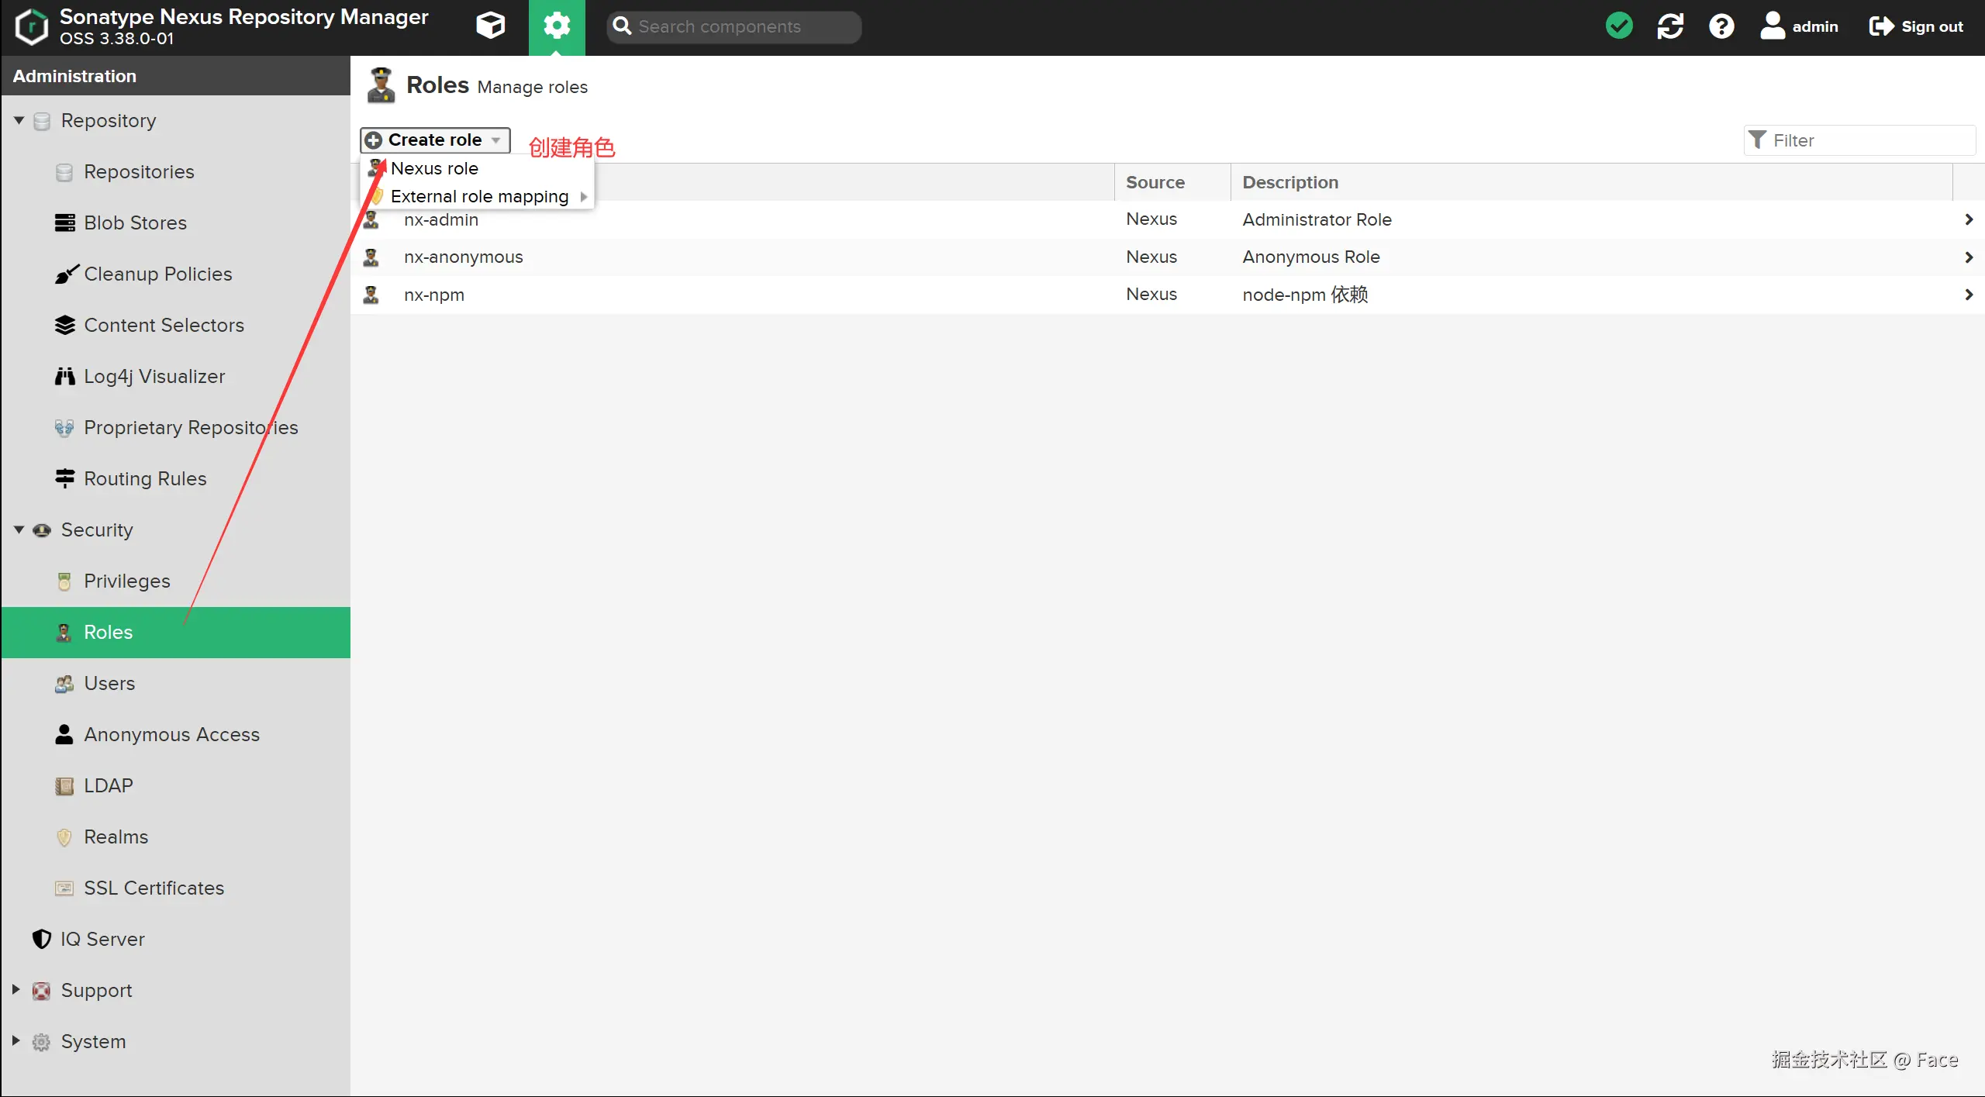Open Log4j Visualizer binoculars item
The image size is (1985, 1097).
point(154,376)
